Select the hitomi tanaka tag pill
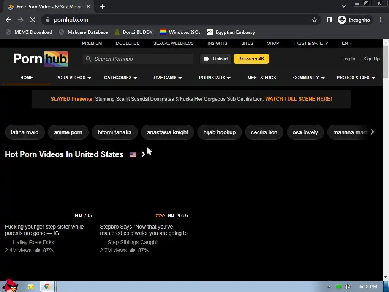389x292 pixels. pyautogui.click(x=115, y=132)
